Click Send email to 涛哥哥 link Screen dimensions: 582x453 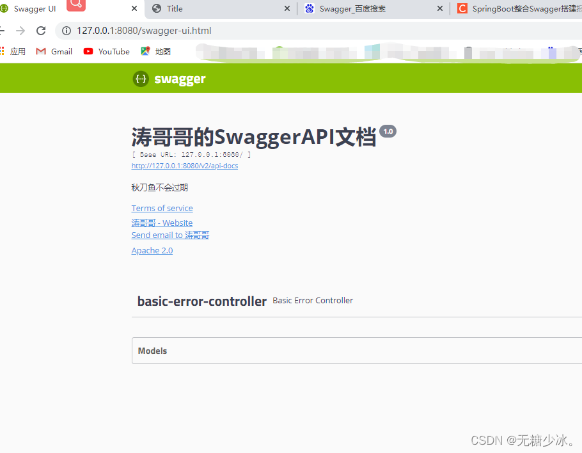click(x=170, y=235)
